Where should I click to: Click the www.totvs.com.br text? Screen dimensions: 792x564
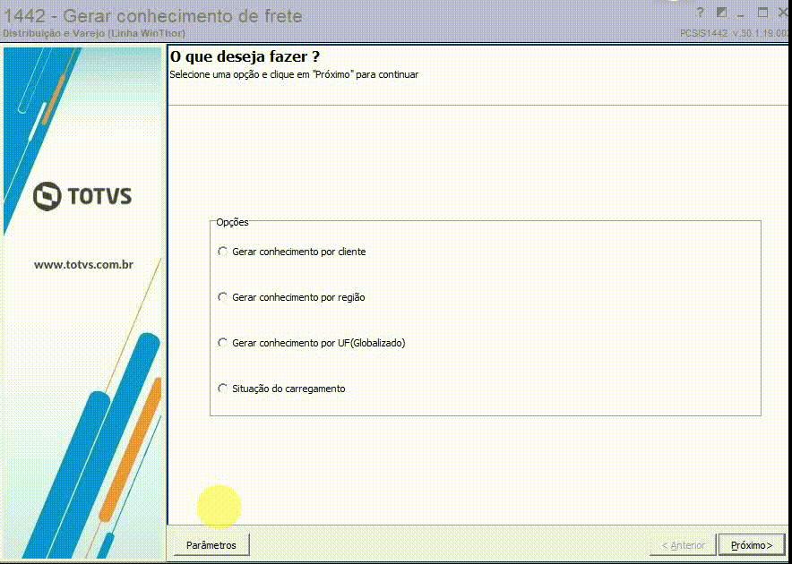coord(83,265)
